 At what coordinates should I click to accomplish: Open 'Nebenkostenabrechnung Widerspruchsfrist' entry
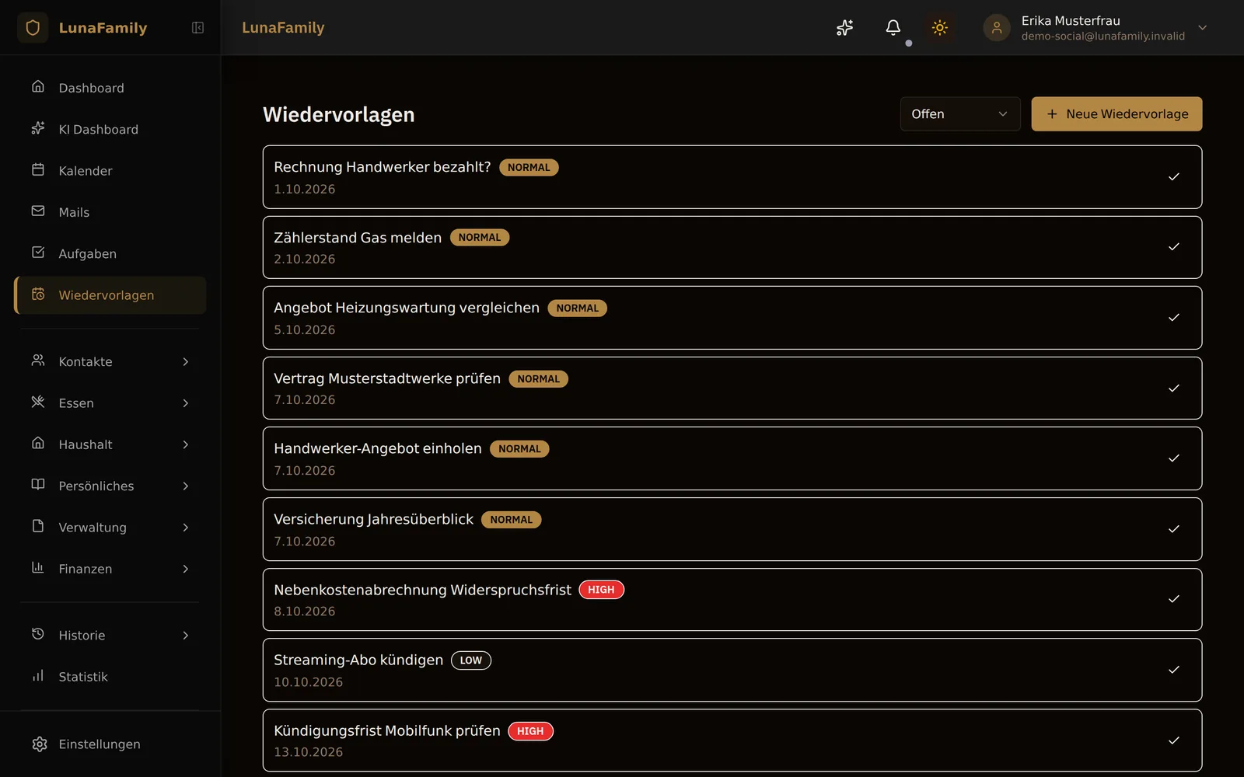pos(732,600)
